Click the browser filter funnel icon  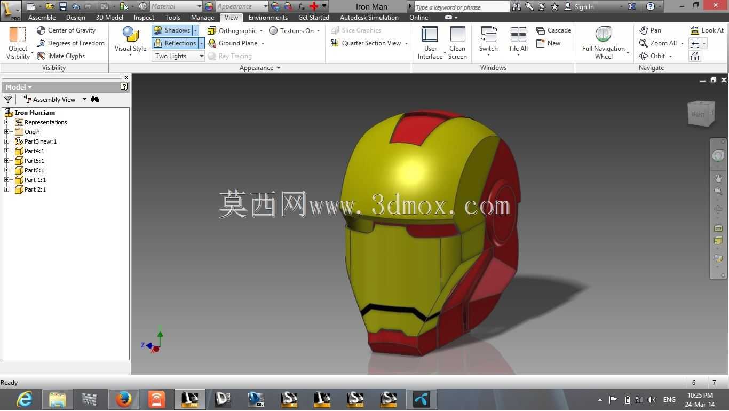pyautogui.click(x=8, y=99)
